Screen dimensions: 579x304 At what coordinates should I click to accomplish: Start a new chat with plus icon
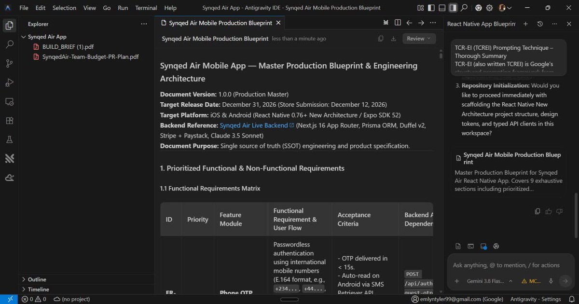(526, 24)
